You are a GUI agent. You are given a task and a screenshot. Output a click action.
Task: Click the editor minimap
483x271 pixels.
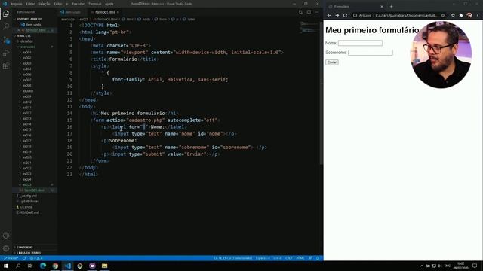coord(309,27)
